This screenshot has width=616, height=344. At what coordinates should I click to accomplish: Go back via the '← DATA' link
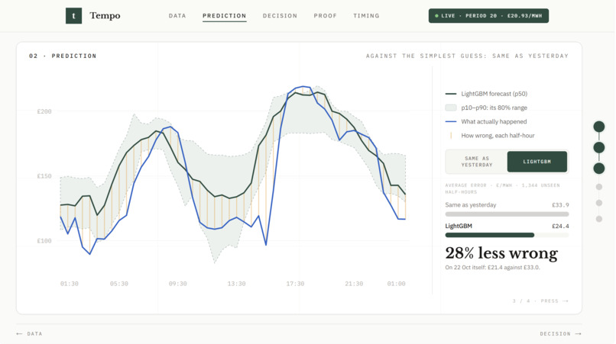click(30, 334)
